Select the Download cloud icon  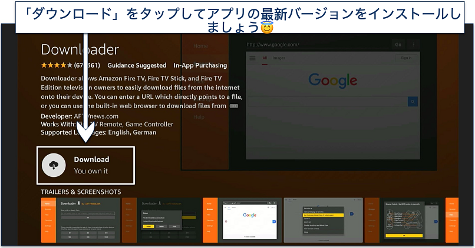click(54, 165)
